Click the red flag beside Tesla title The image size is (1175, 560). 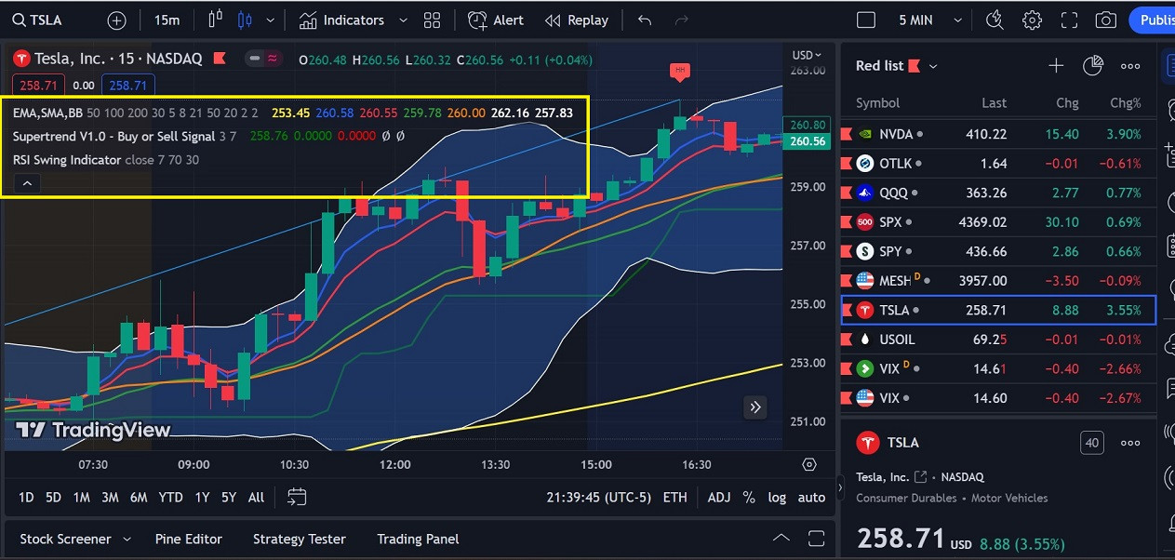click(220, 59)
